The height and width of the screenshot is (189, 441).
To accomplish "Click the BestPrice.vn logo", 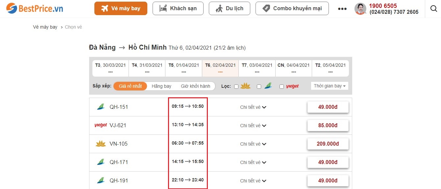I will coord(35,9).
